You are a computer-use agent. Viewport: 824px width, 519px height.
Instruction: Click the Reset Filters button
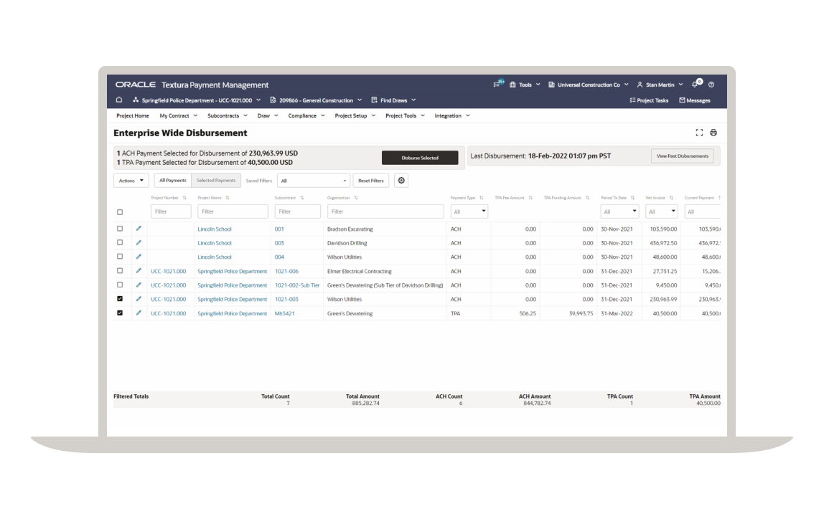(x=371, y=181)
